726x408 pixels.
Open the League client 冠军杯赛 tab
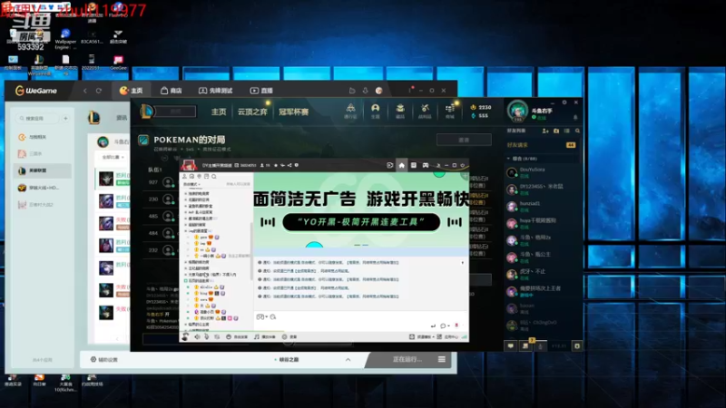pos(293,112)
